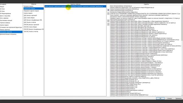This screenshot has width=183, height=103.
Task: Select 'Анализ модели' in the События list
Action: tap(28, 13)
